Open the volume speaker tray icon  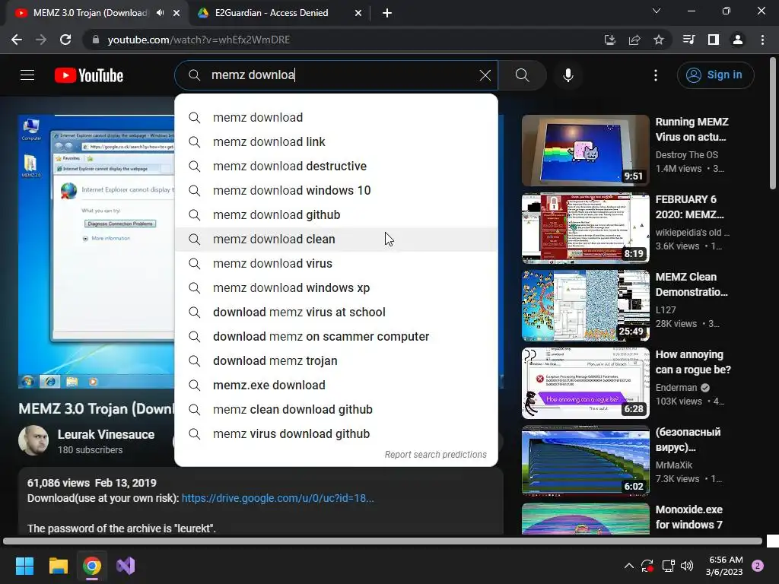click(687, 566)
